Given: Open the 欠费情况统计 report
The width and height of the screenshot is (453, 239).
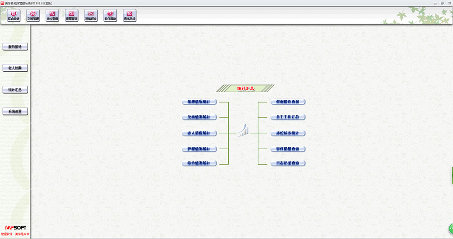Looking at the screenshot, I should 199,117.
